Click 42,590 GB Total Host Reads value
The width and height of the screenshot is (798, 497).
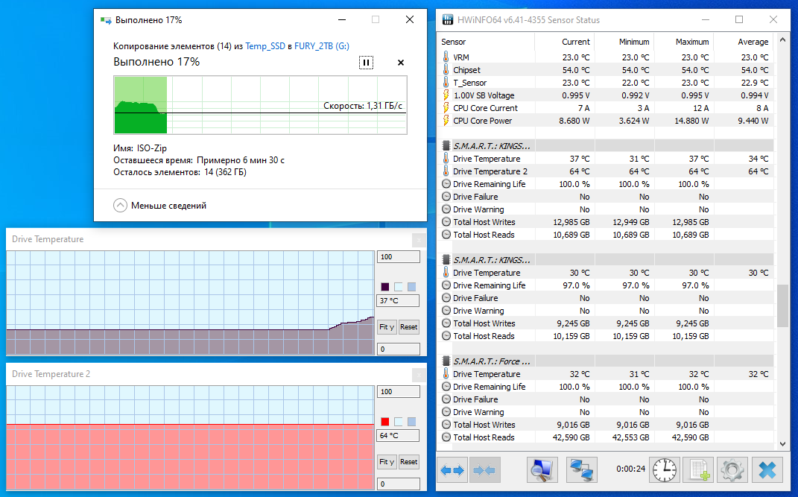(571, 437)
